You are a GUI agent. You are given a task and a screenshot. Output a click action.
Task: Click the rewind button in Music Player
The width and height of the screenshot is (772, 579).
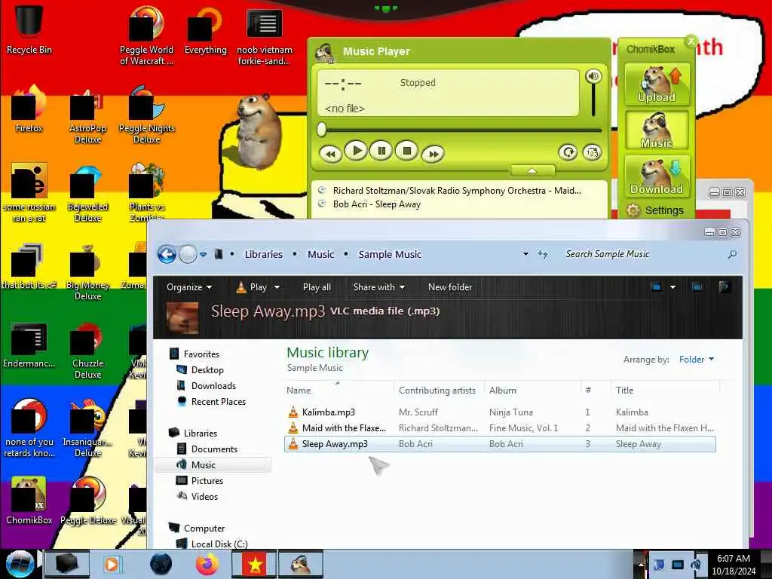[330, 154]
